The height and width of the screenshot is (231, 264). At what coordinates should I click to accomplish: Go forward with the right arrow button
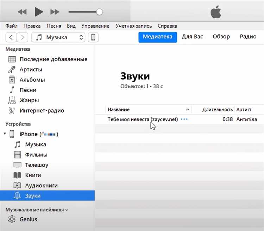pos(23,37)
